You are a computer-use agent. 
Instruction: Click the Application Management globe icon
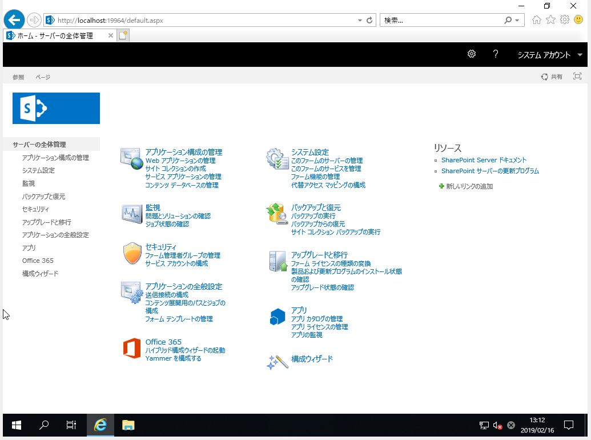click(131, 159)
